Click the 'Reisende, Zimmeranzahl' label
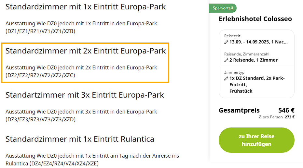The height and width of the screenshot is (168, 303). 247,54
